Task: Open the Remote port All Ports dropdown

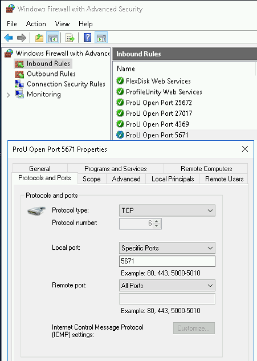Action: coord(167,286)
